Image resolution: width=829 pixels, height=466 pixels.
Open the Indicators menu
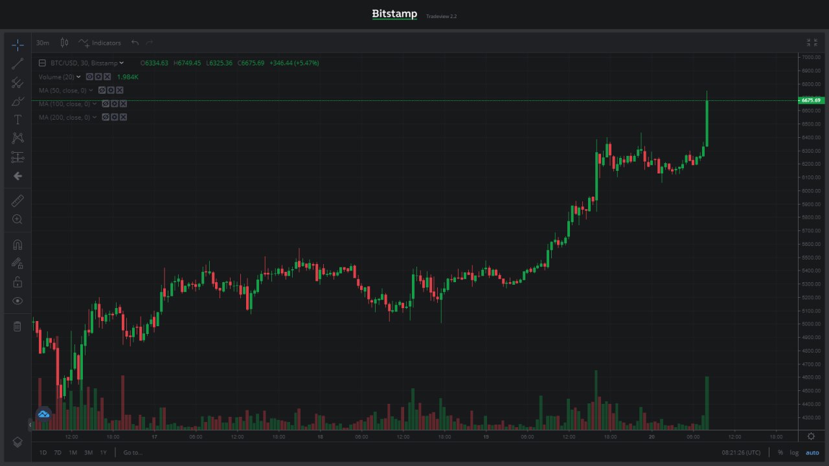click(100, 43)
